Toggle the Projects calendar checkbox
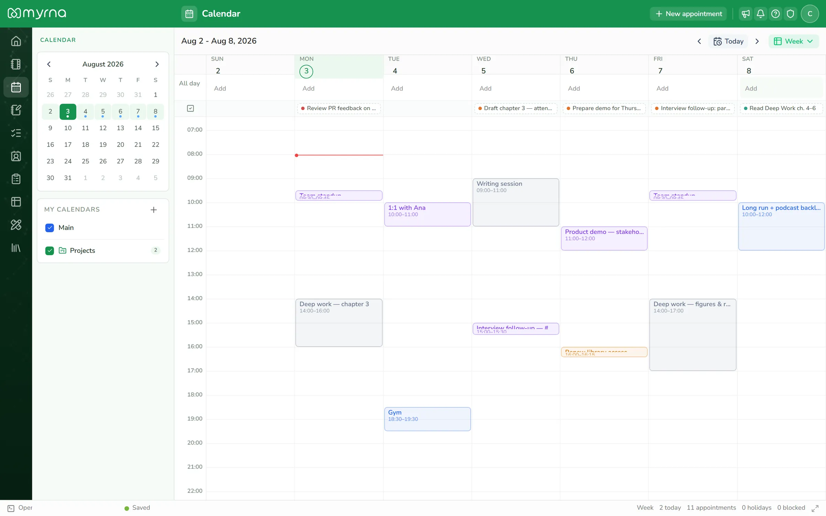 (x=50, y=250)
